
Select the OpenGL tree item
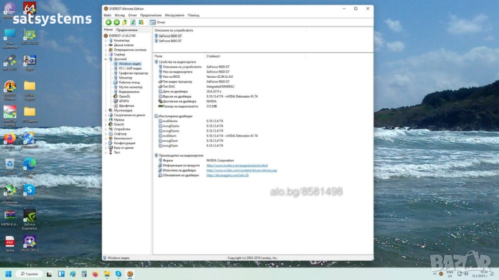tap(124, 96)
